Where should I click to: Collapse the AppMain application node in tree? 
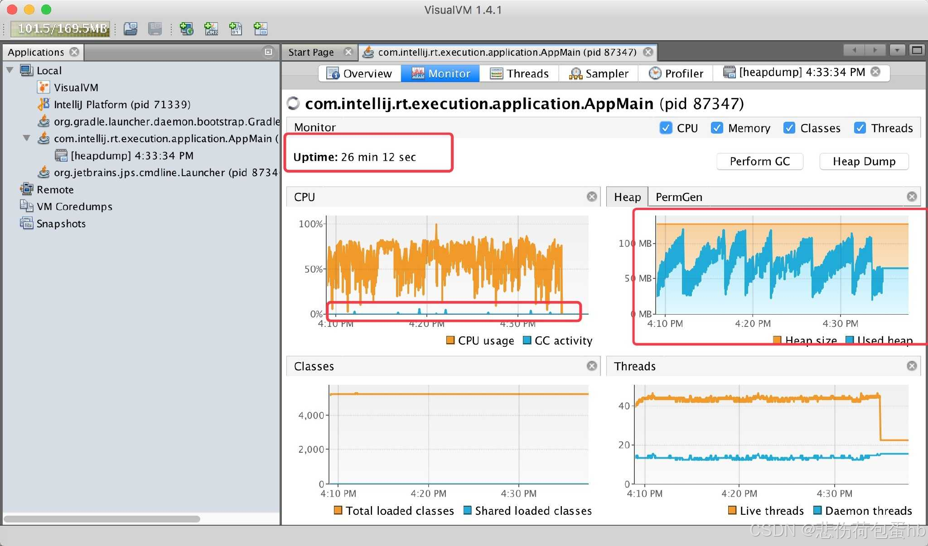point(27,139)
